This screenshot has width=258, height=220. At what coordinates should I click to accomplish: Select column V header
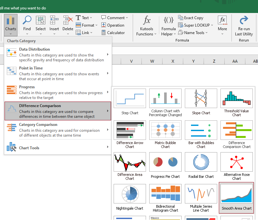point(131,61)
